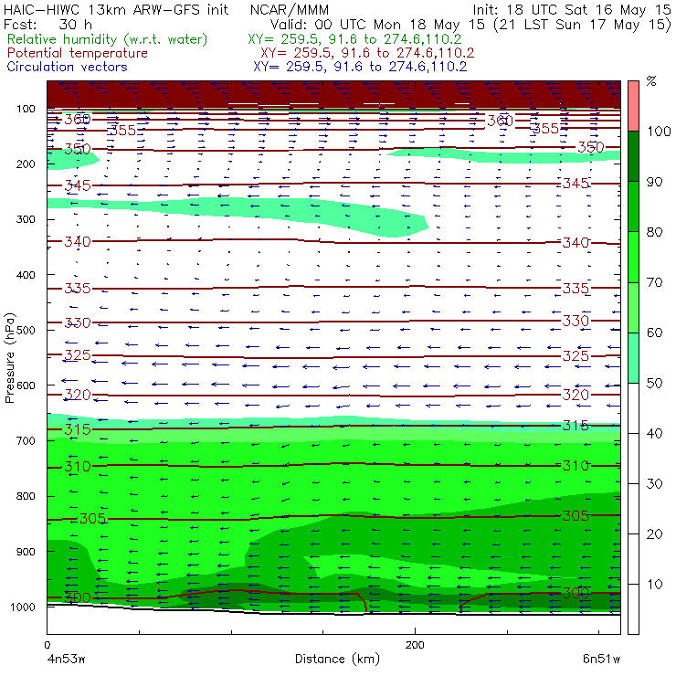
Task: Click the '335' contour label nearest the 6n51w end
Action: (x=576, y=288)
